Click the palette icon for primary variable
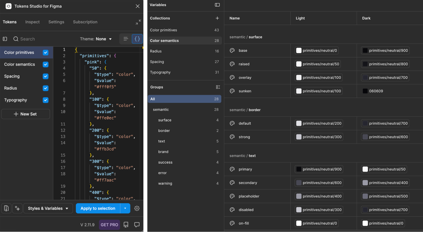Viewport: 423px width, 232px height. point(232,169)
